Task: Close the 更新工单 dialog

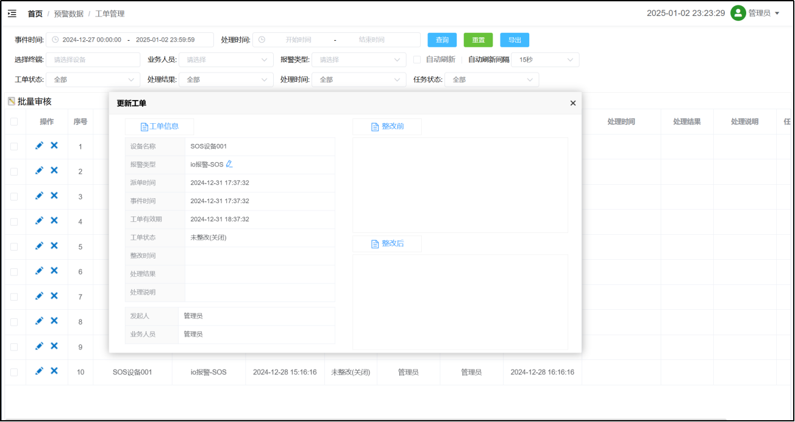Action: [x=572, y=103]
